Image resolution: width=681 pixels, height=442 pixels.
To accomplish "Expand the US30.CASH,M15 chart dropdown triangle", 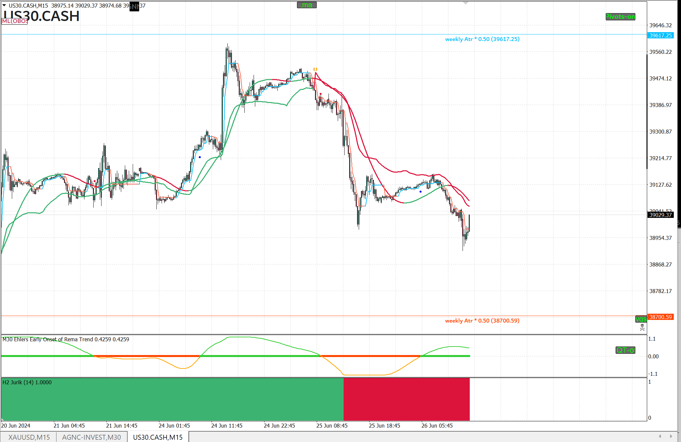I will tap(4, 6).
